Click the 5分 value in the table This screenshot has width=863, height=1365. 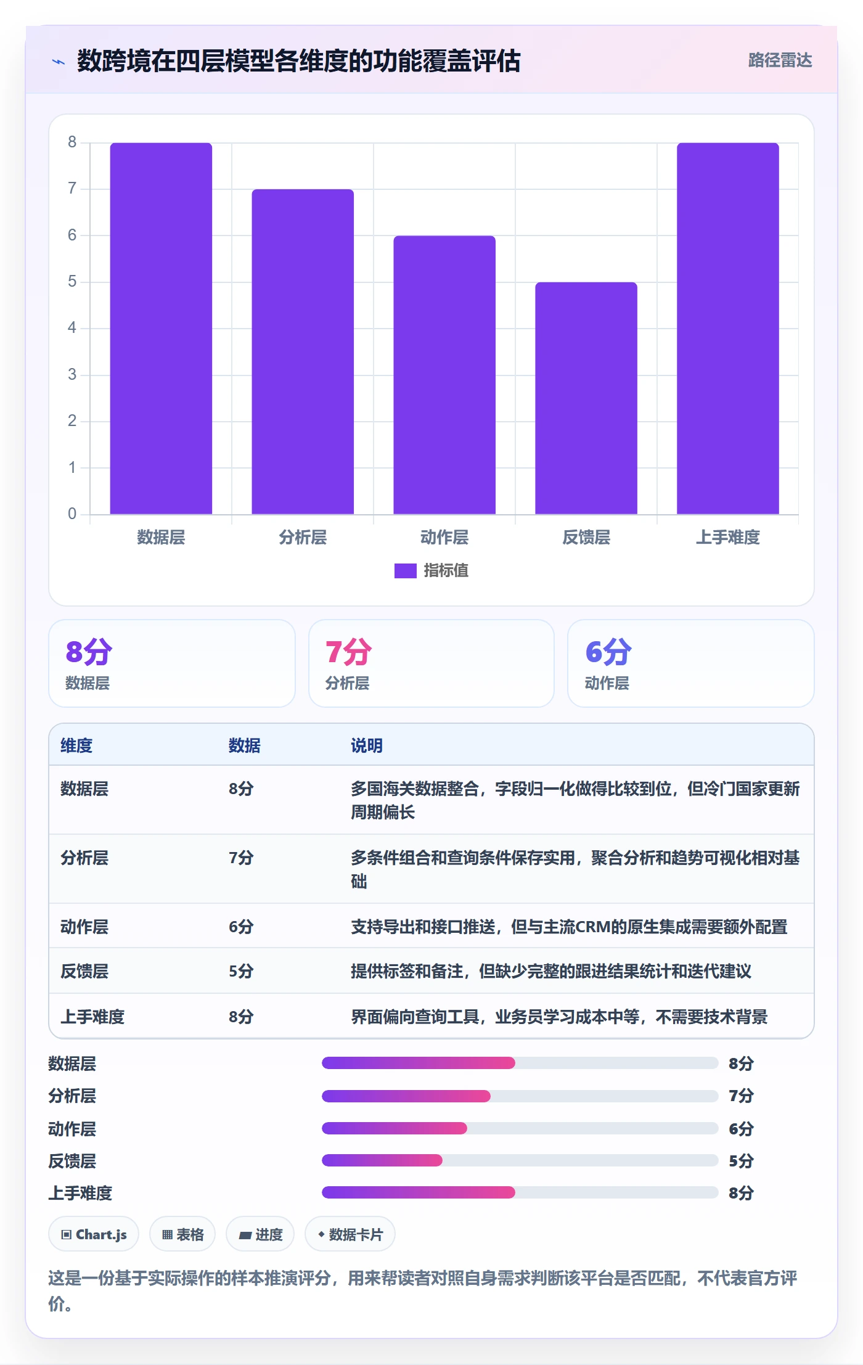[241, 972]
